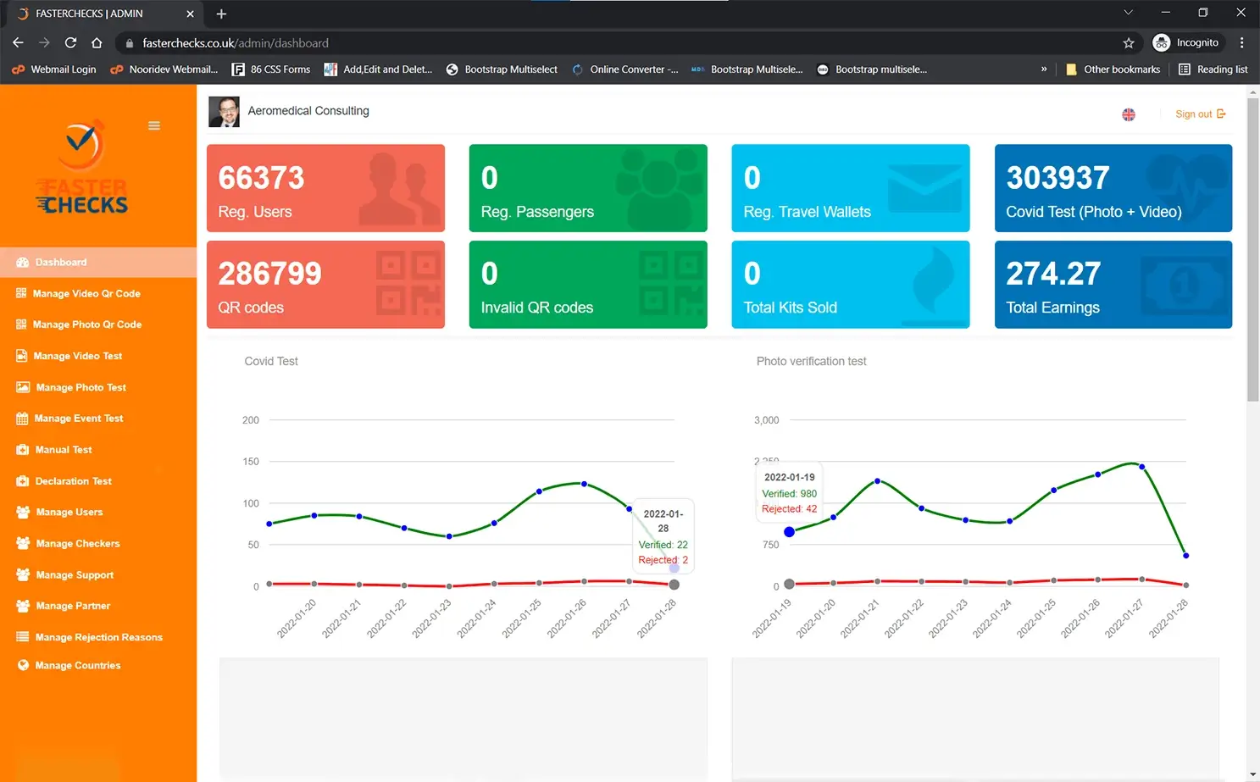1260x782 pixels.
Task: Click the bookmark star in the address bar
Action: point(1128,42)
